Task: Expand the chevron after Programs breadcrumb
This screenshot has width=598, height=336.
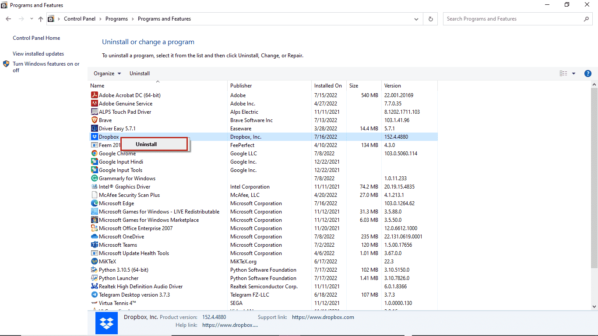Action: click(133, 19)
